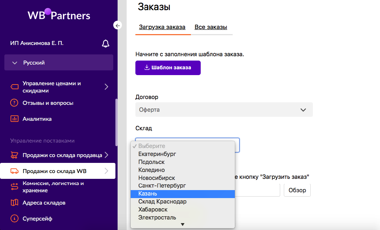This screenshot has width=380, height=230.
Task: Open Адреса складов menu item
Action: pyautogui.click(x=44, y=203)
